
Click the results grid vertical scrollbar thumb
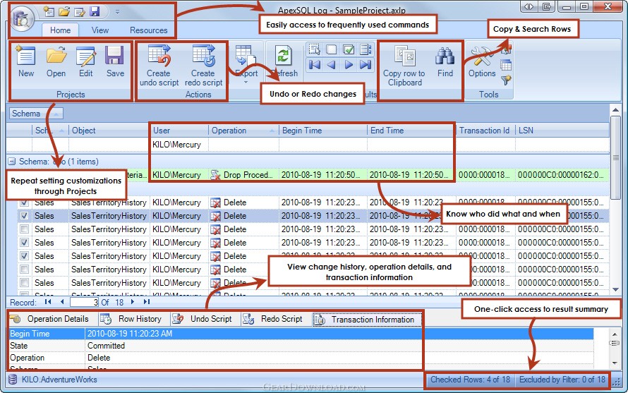(615, 157)
